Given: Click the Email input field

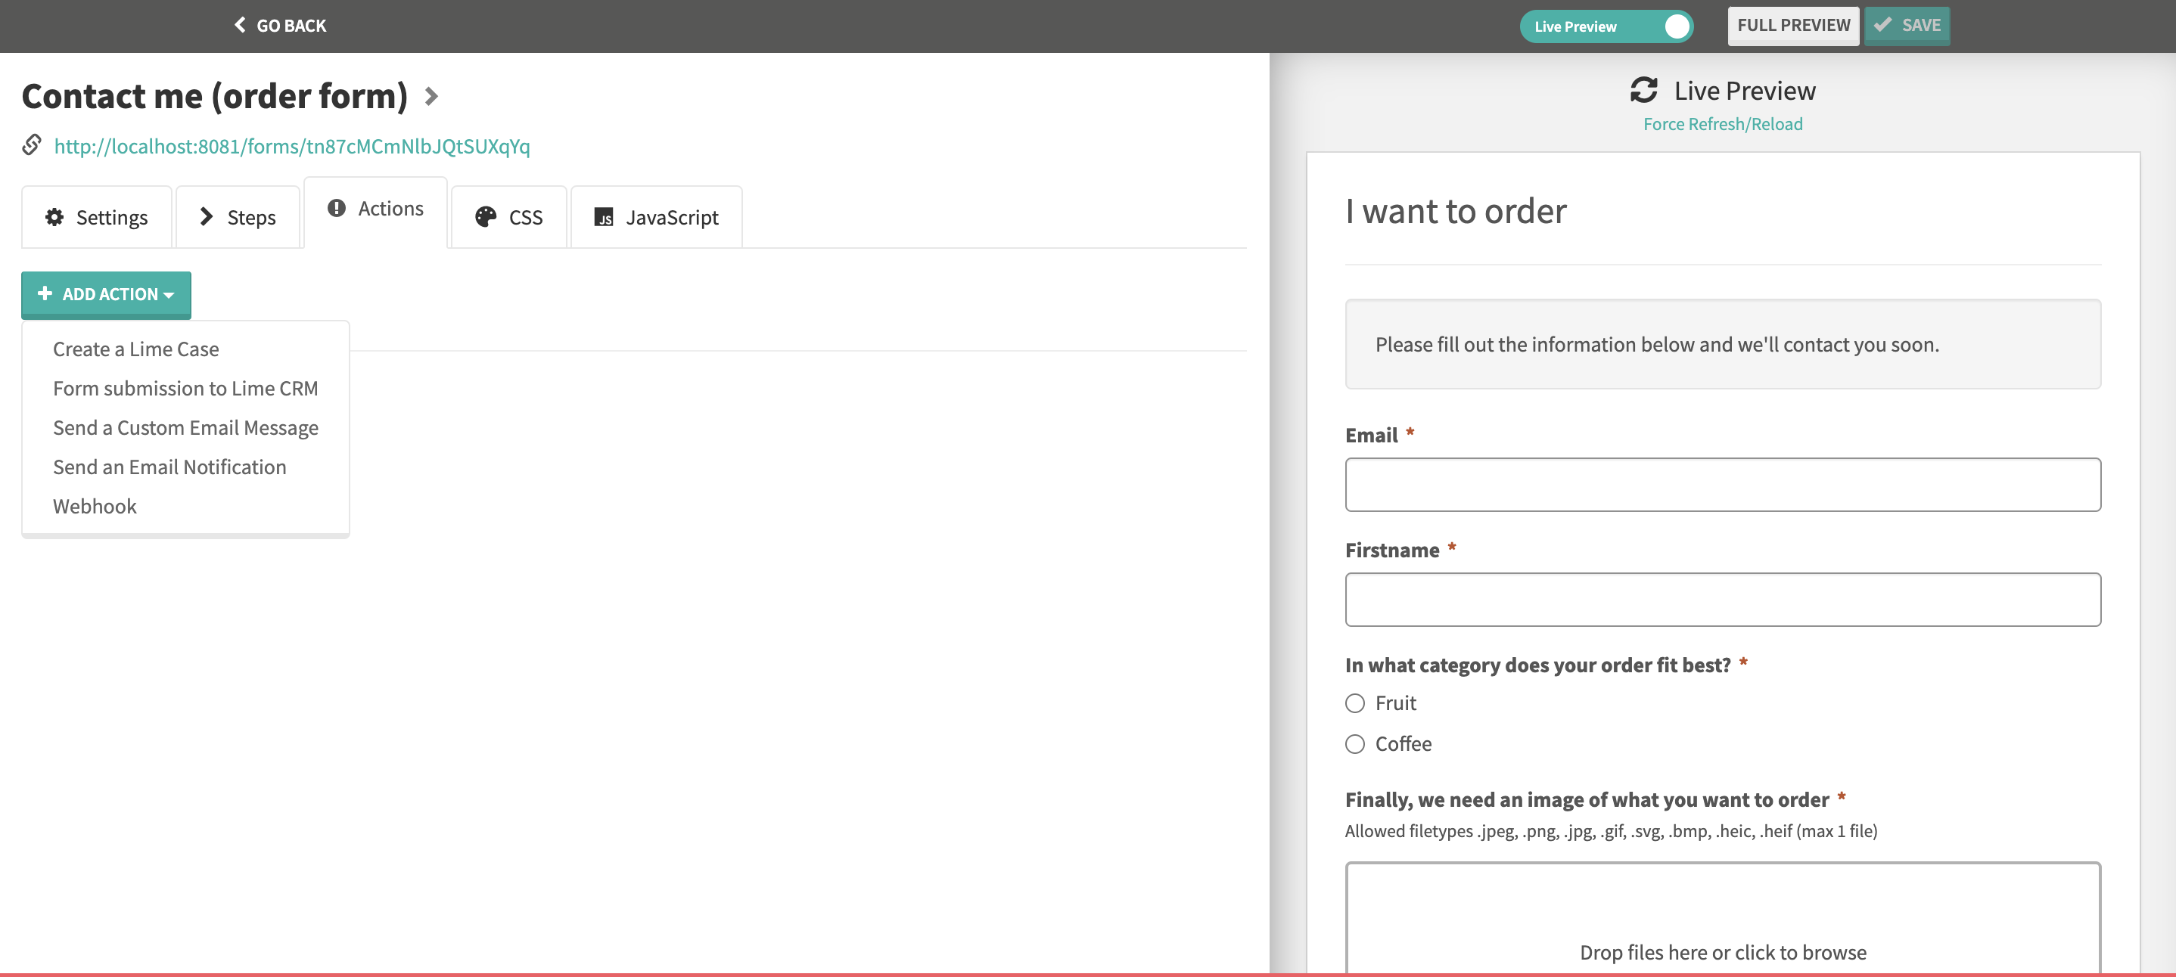Looking at the screenshot, I should [x=1724, y=484].
